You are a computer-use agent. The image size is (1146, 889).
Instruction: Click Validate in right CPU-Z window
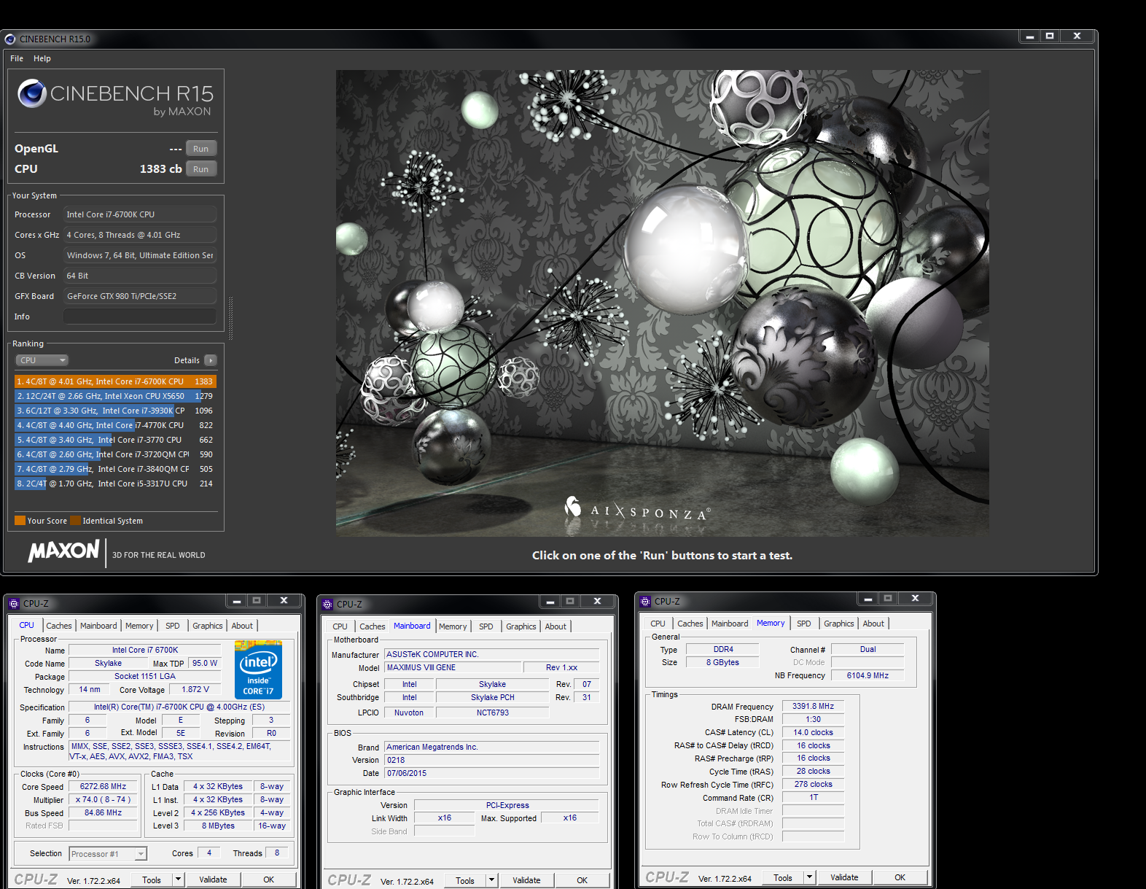tap(844, 878)
